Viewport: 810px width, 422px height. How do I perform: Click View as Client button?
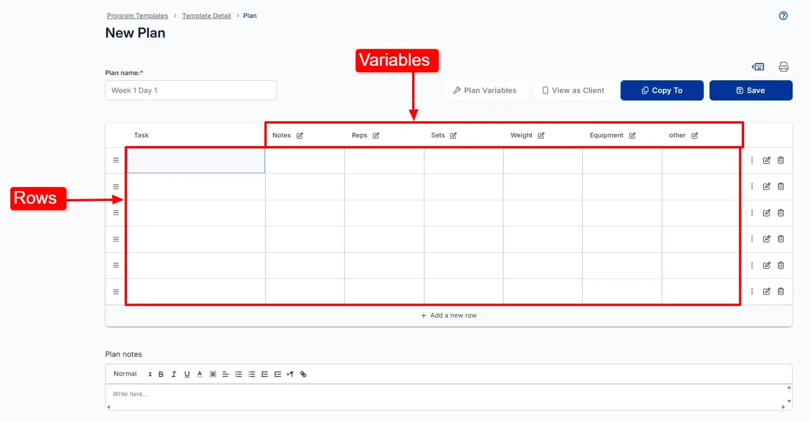(x=574, y=91)
